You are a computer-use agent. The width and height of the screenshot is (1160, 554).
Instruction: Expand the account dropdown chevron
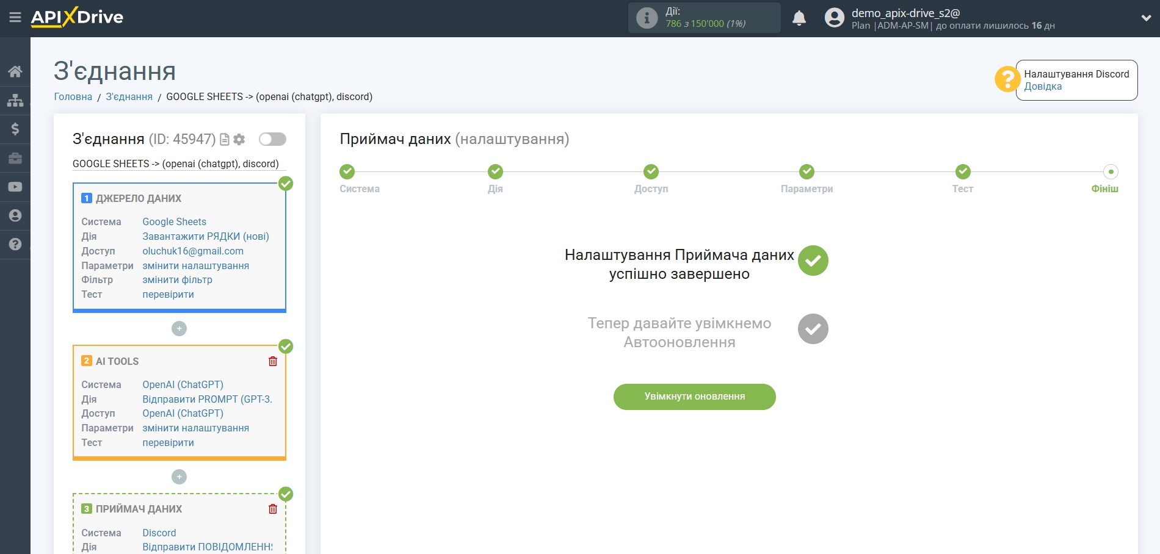(x=1146, y=18)
